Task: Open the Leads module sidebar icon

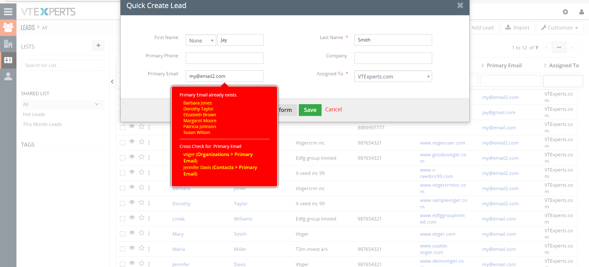Action: 8,27
